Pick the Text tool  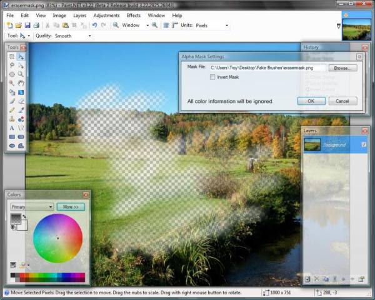[x=12, y=127]
